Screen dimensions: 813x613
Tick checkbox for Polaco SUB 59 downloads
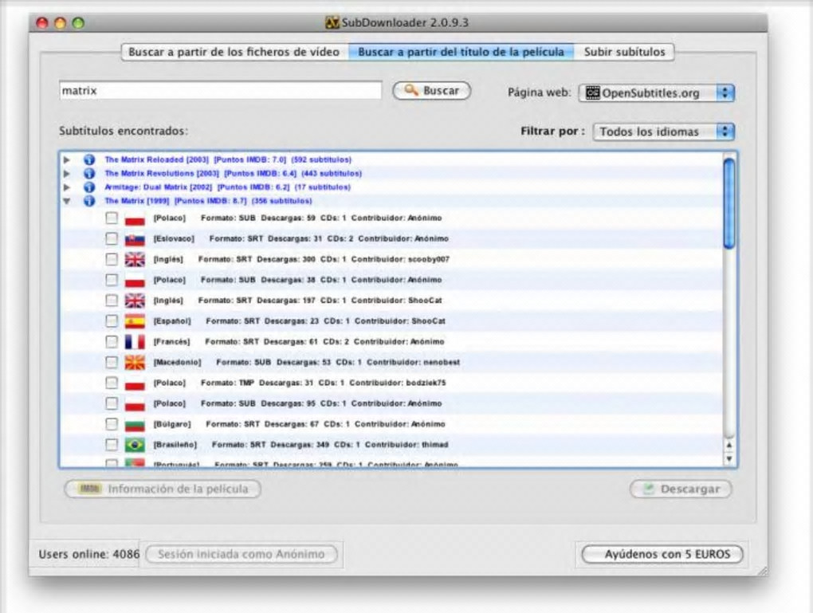tap(112, 218)
